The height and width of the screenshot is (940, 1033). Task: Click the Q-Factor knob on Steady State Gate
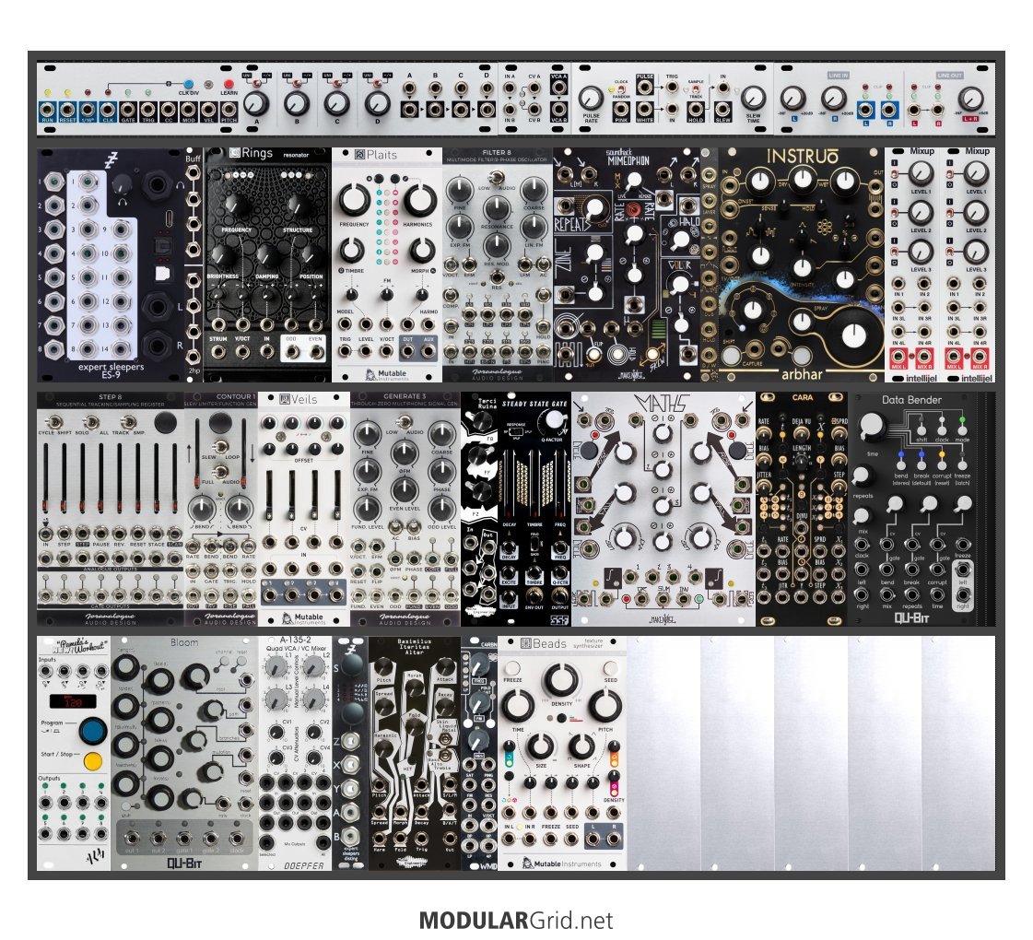[x=556, y=419]
